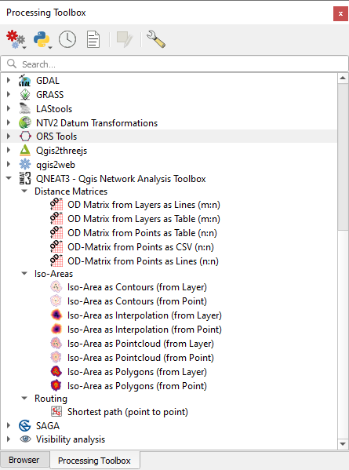
Task: Select the 'Iso-Areas' group label
Action: point(53,274)
